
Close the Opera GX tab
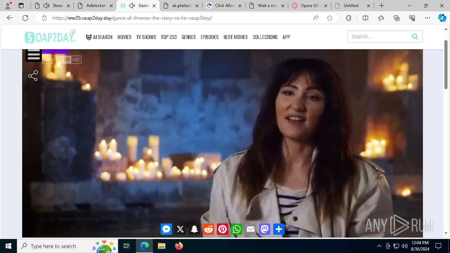pyautogui.click(x=326, y=6)
